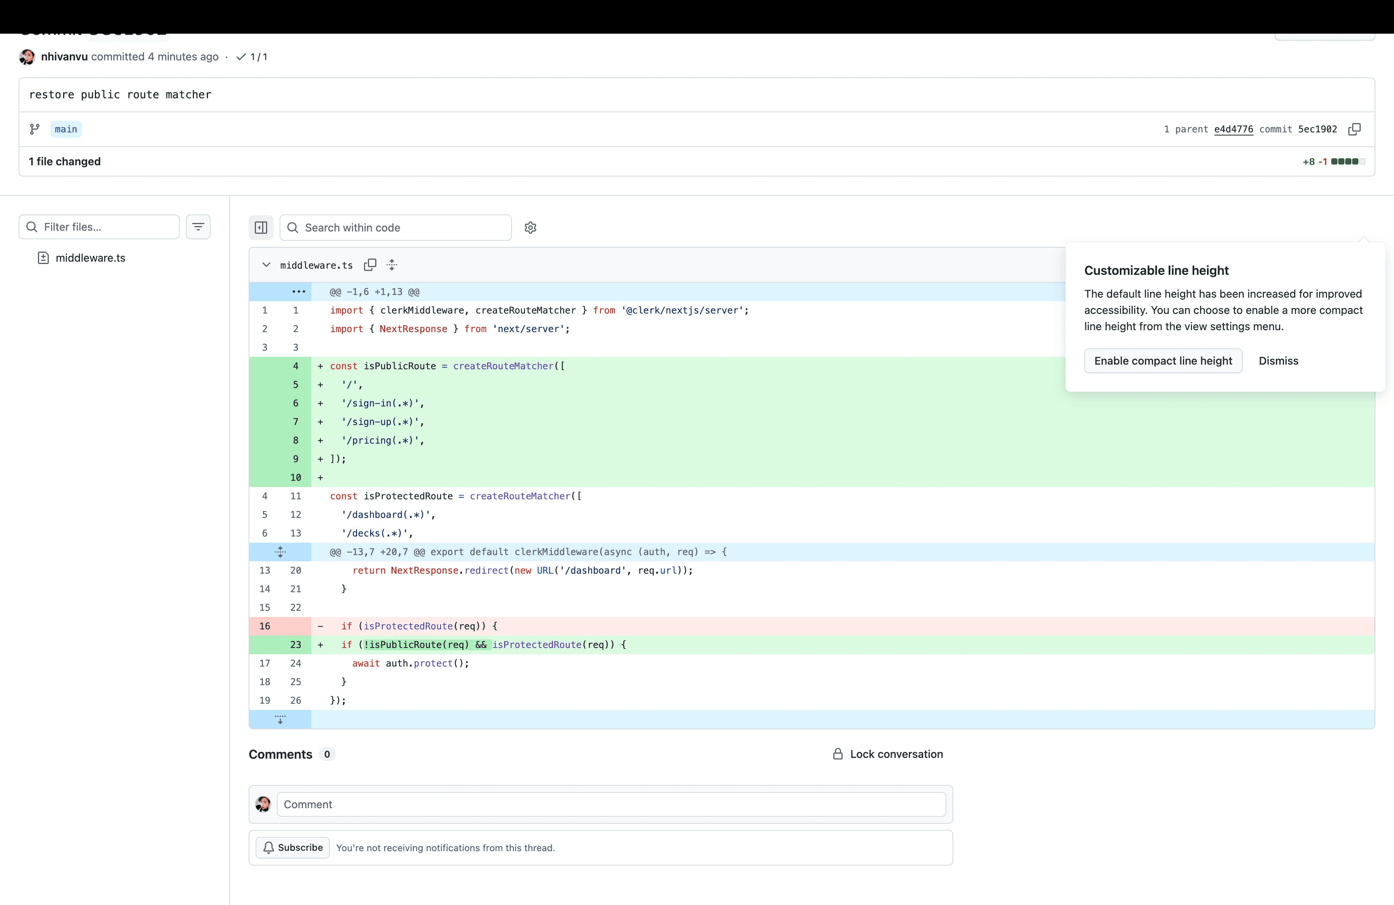Focus the Search within code field
This screenshot has height=905, width=1394.
tap(396, 228)
